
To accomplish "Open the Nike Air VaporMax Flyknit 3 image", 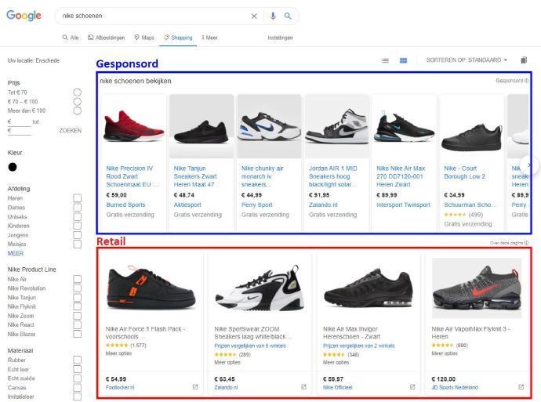I will click(477, 288).
